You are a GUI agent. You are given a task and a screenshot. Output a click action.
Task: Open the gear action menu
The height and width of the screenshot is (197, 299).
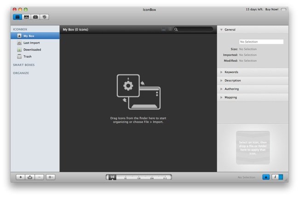pyautogui.click(x=51, y=177)
